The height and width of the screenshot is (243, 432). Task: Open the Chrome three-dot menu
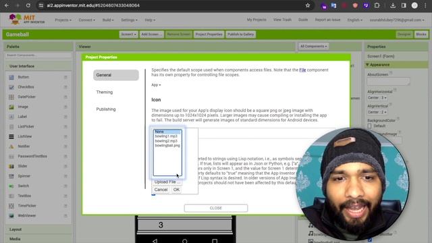(425, 5)
